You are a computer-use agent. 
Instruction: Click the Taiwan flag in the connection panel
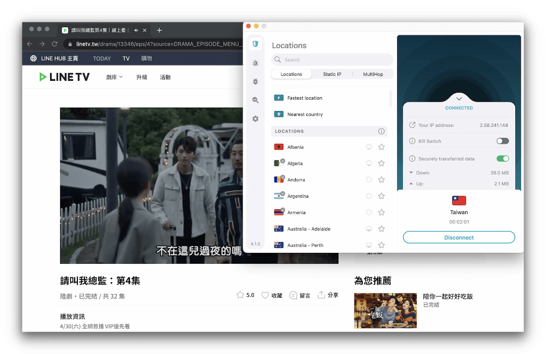[459, 200]
